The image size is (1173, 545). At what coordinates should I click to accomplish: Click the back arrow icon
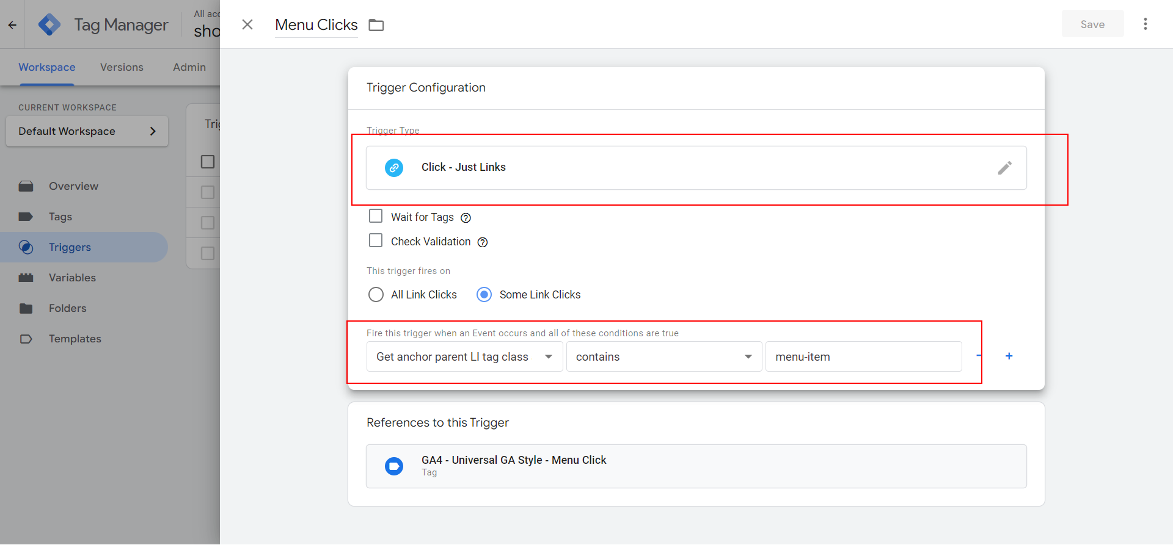coord(12,25)
